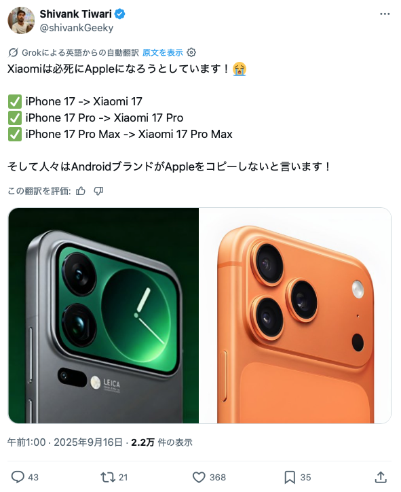Click the Shivank Tiwari display name

pyautogui.click(x=76, y=14)
